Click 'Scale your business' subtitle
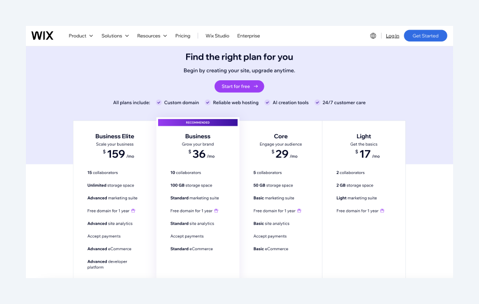 [115, 144]
